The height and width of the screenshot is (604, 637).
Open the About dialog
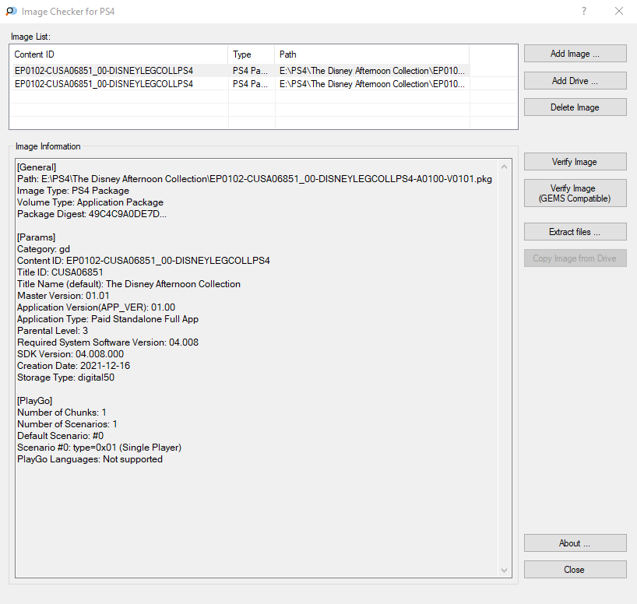[575, 543]
